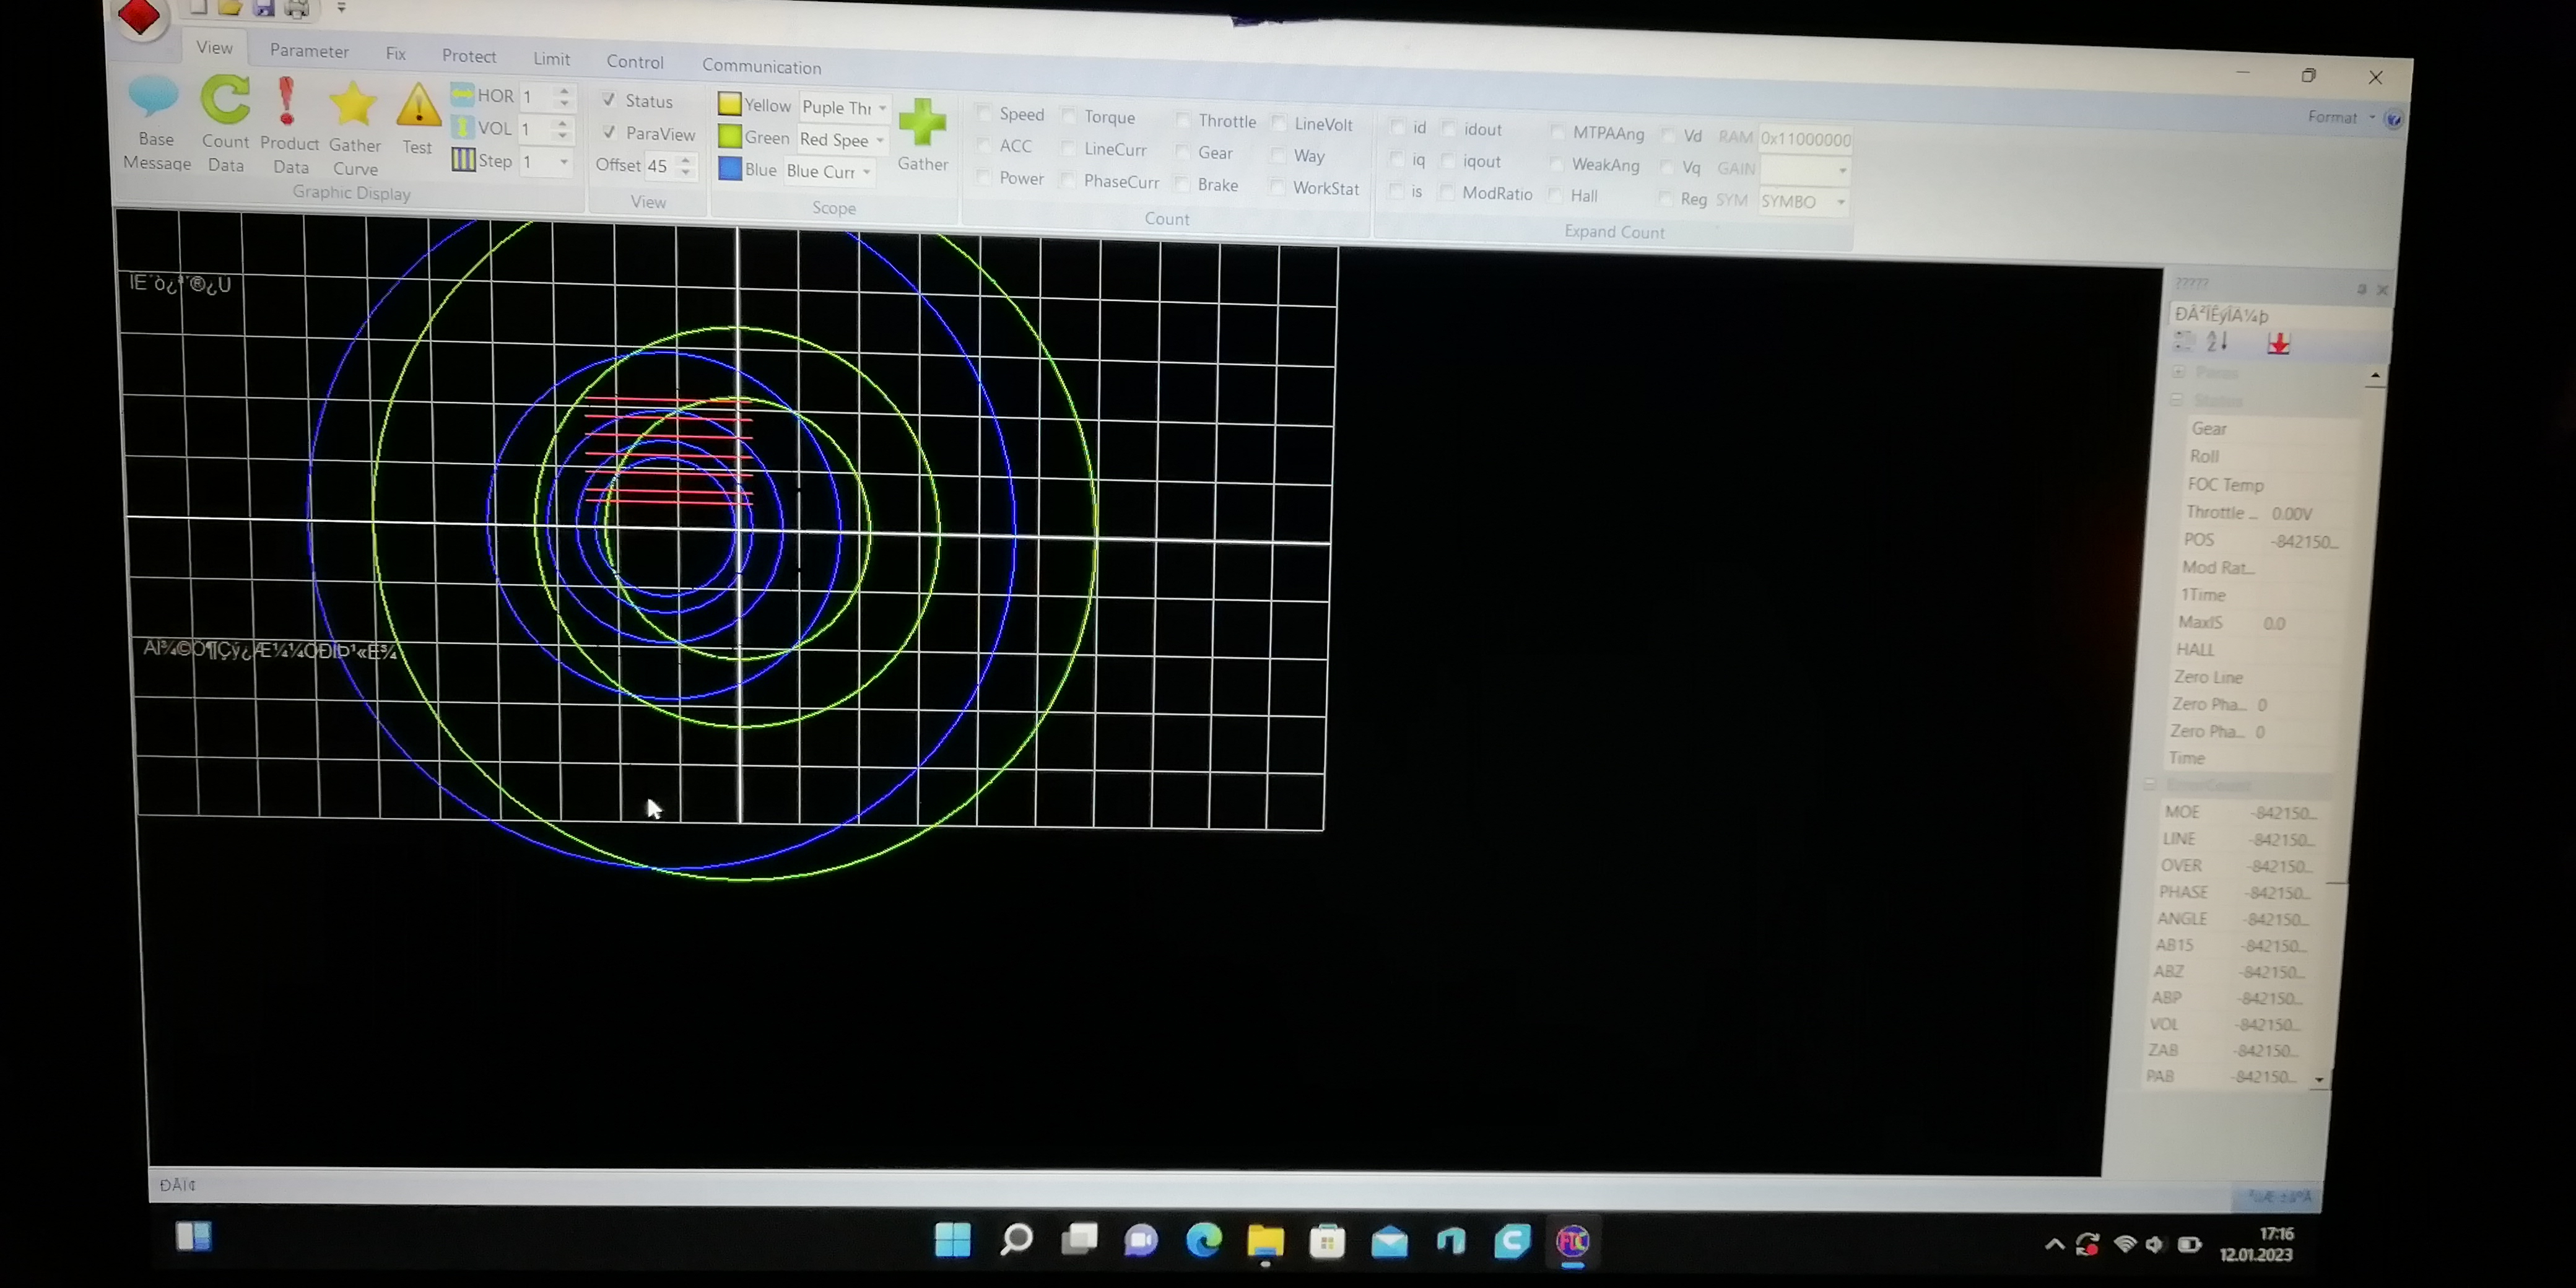Open the SYMBO combo box
This screenshot has width=2576, height=1288.
point(1840,202)
